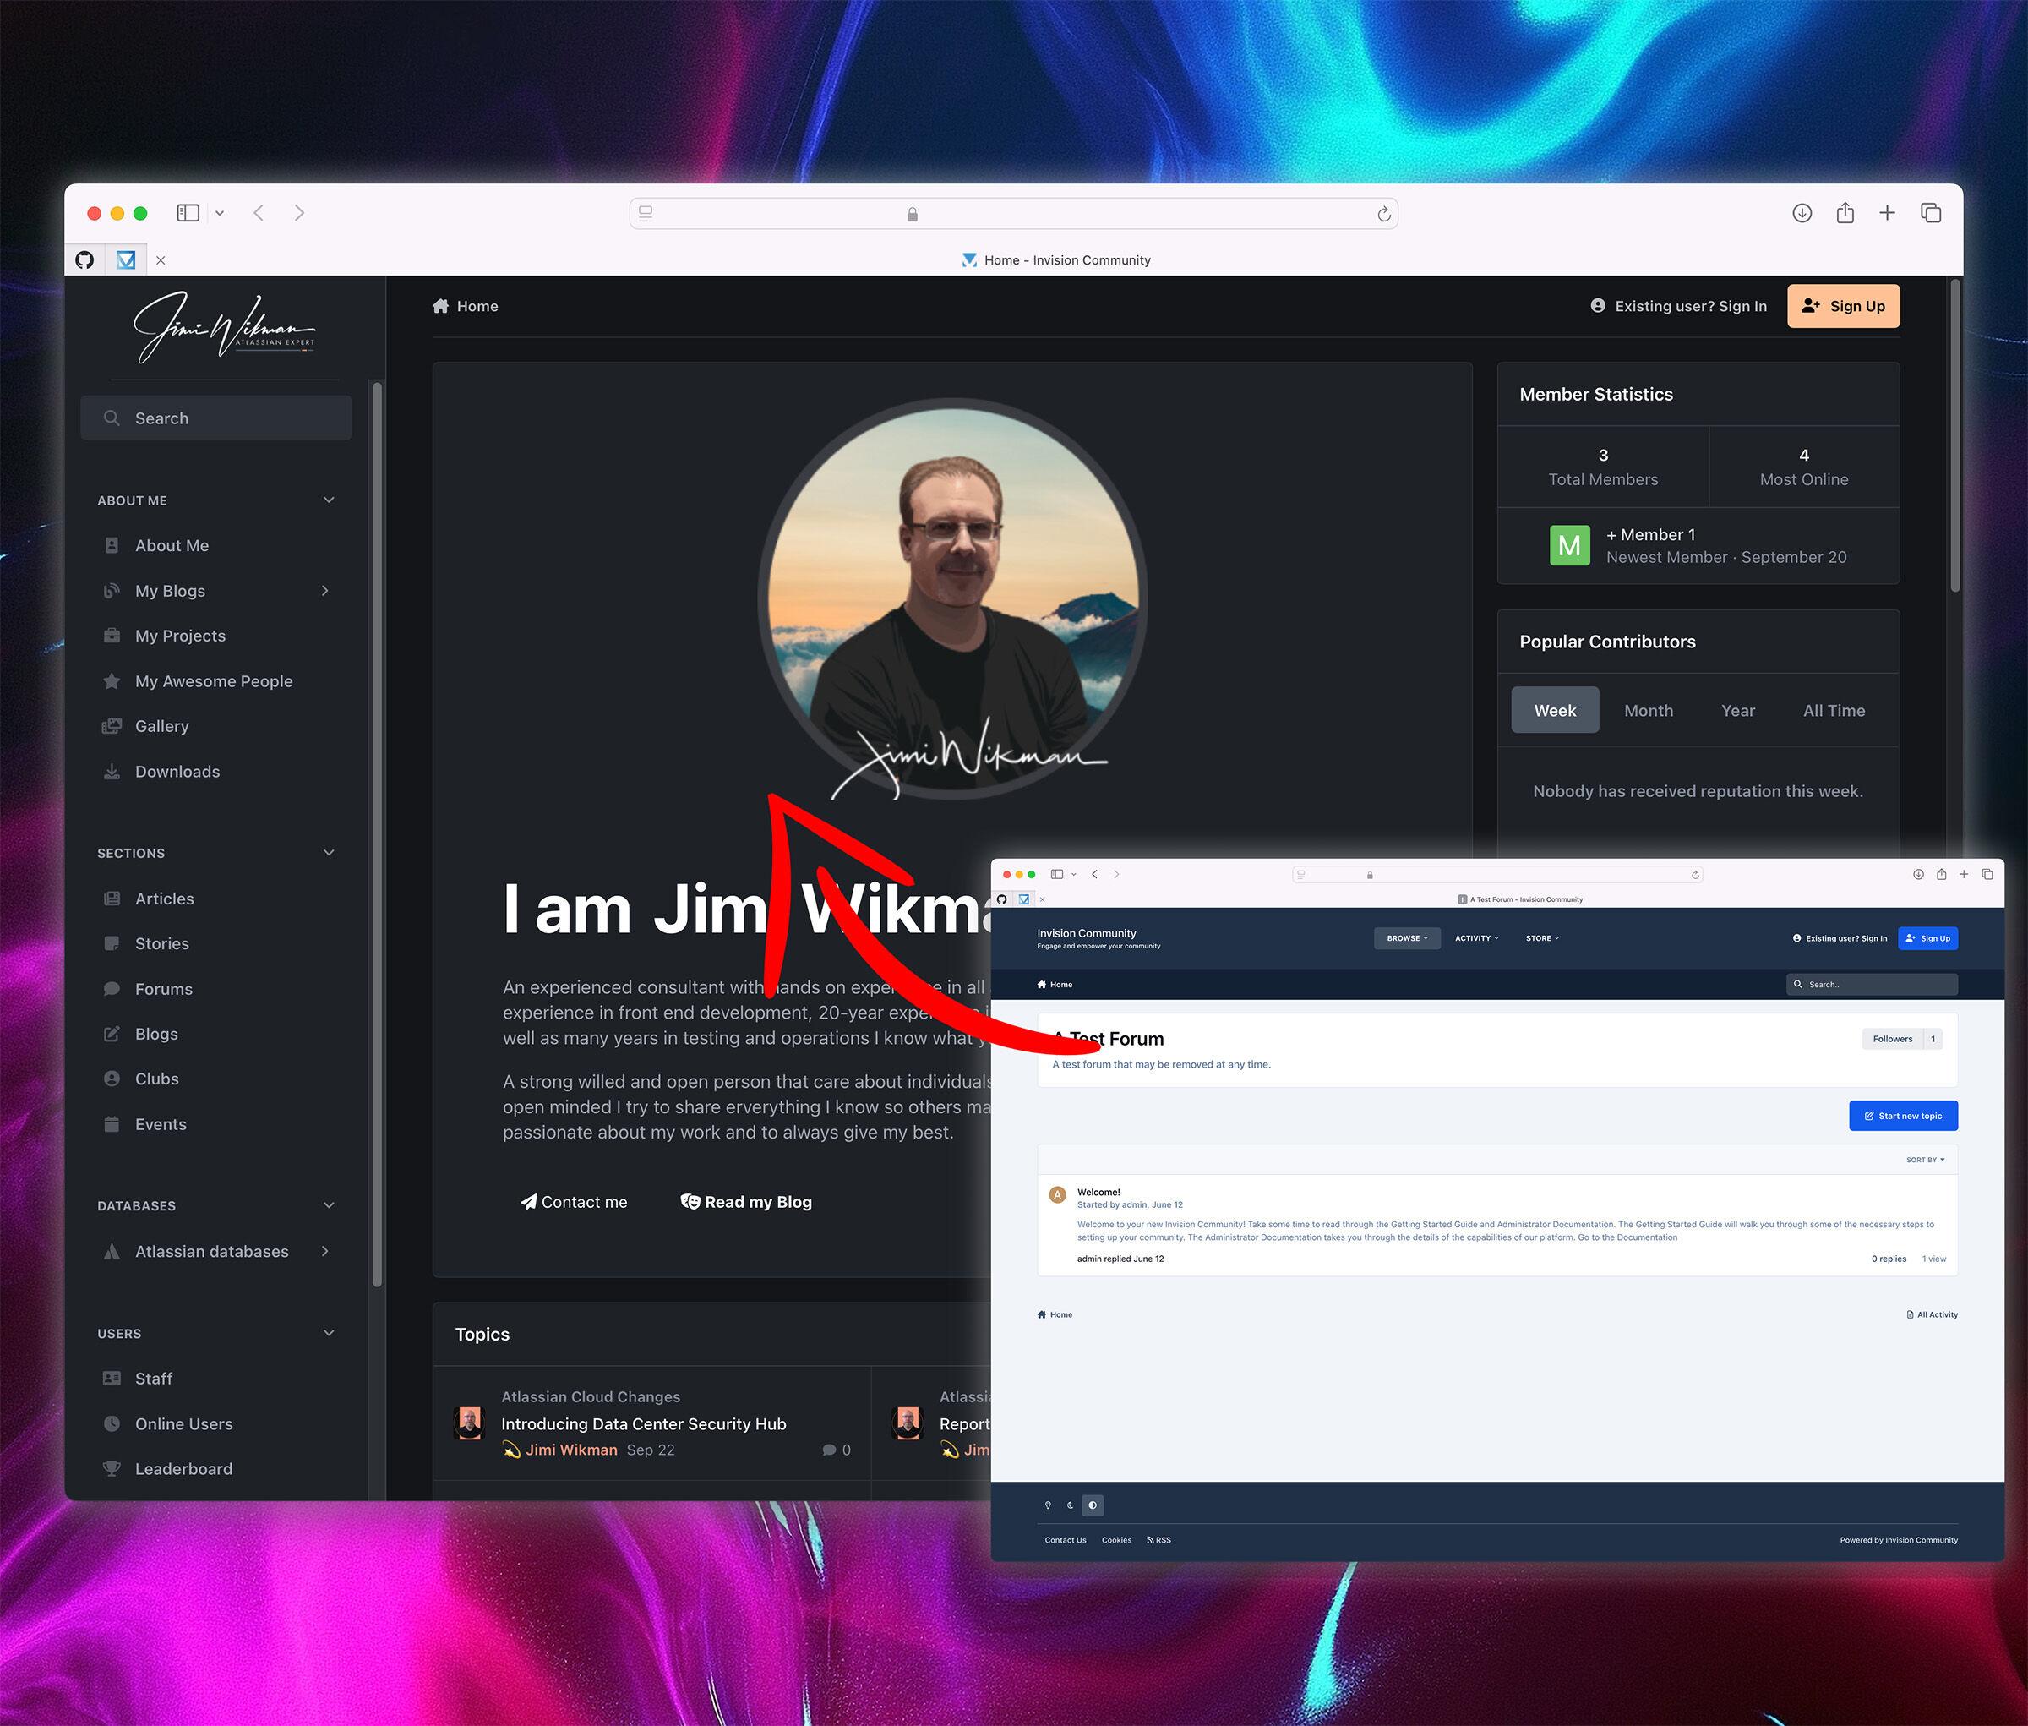Screen dimensions: 2028x1726
Task: Open the Browse menu in Invision Community
Action: point(1406,937)
